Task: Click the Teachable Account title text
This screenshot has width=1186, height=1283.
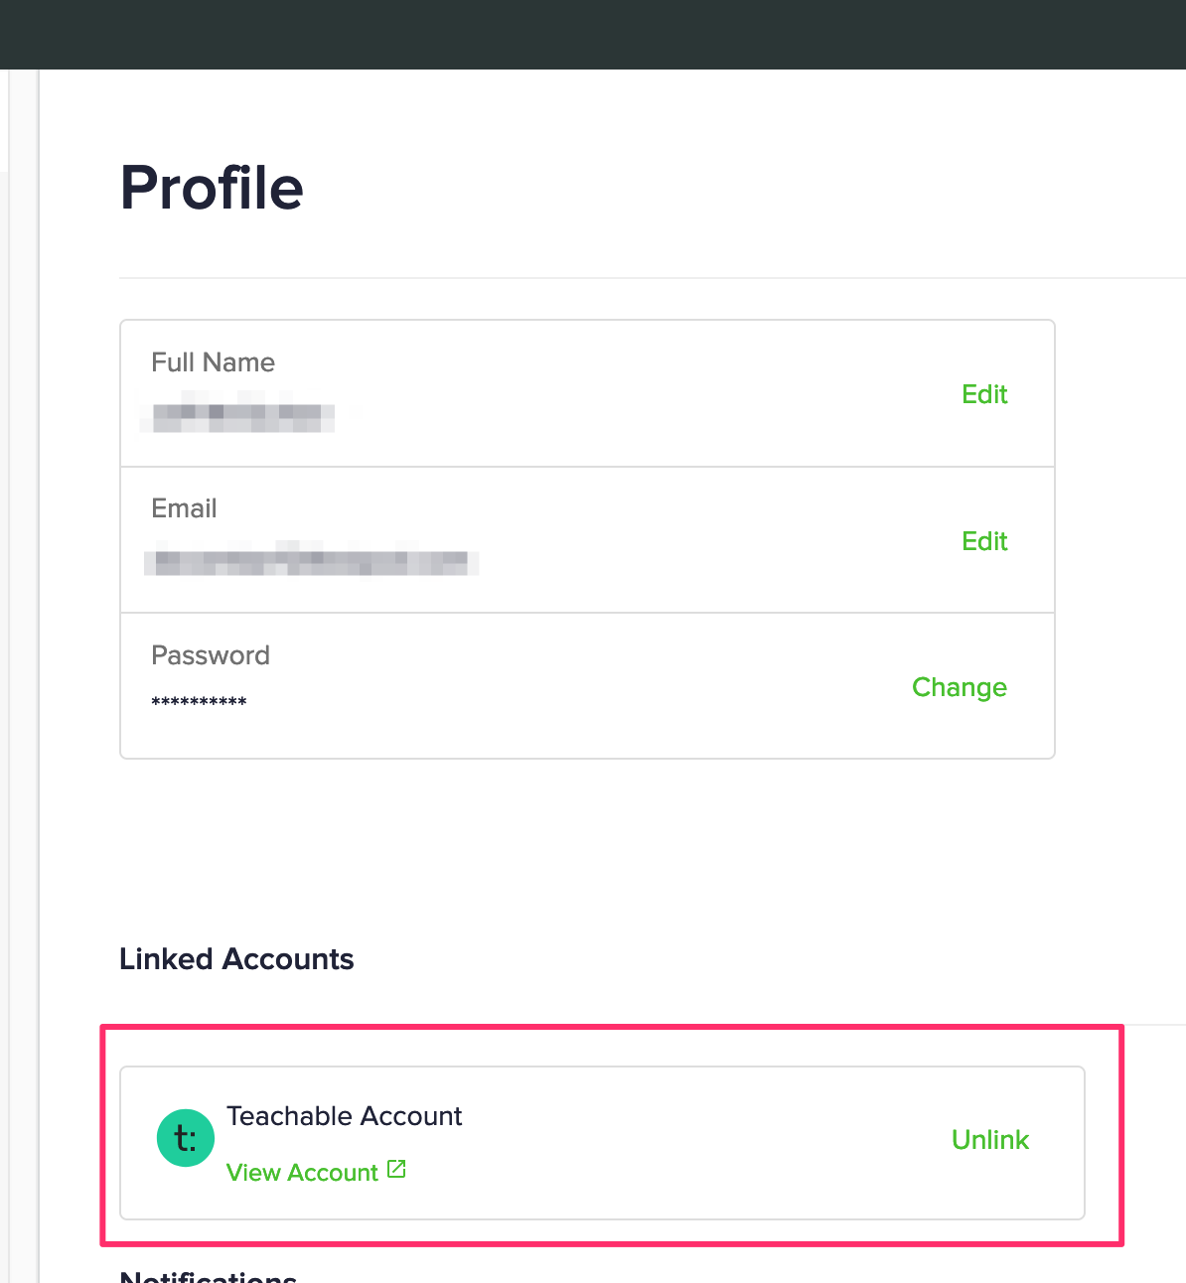Action: pyautogui.click(x=345, y=1116)
